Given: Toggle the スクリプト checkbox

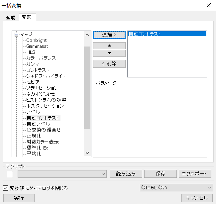Looking at the screenshot, I should point(10,174).
